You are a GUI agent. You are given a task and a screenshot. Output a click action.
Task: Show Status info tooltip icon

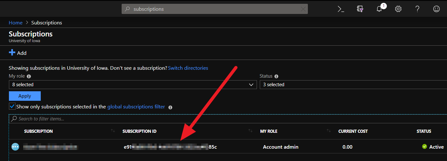[276, 76]
